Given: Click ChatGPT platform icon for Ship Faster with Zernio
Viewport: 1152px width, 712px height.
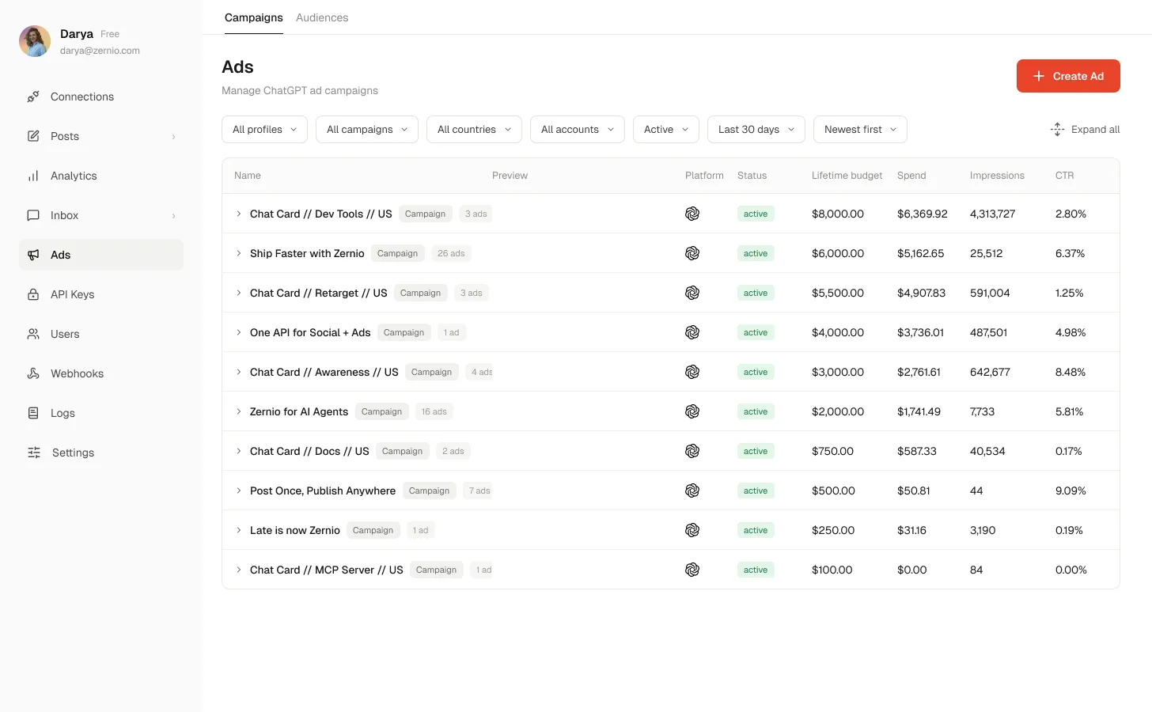Looking at the screenshot, I should [x=692, y=253].
